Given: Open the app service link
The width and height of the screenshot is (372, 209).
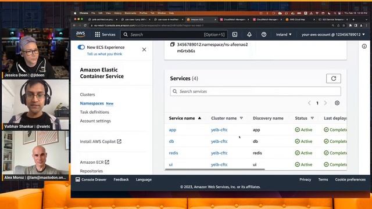Looking at the screenshot, I should 173,130.
